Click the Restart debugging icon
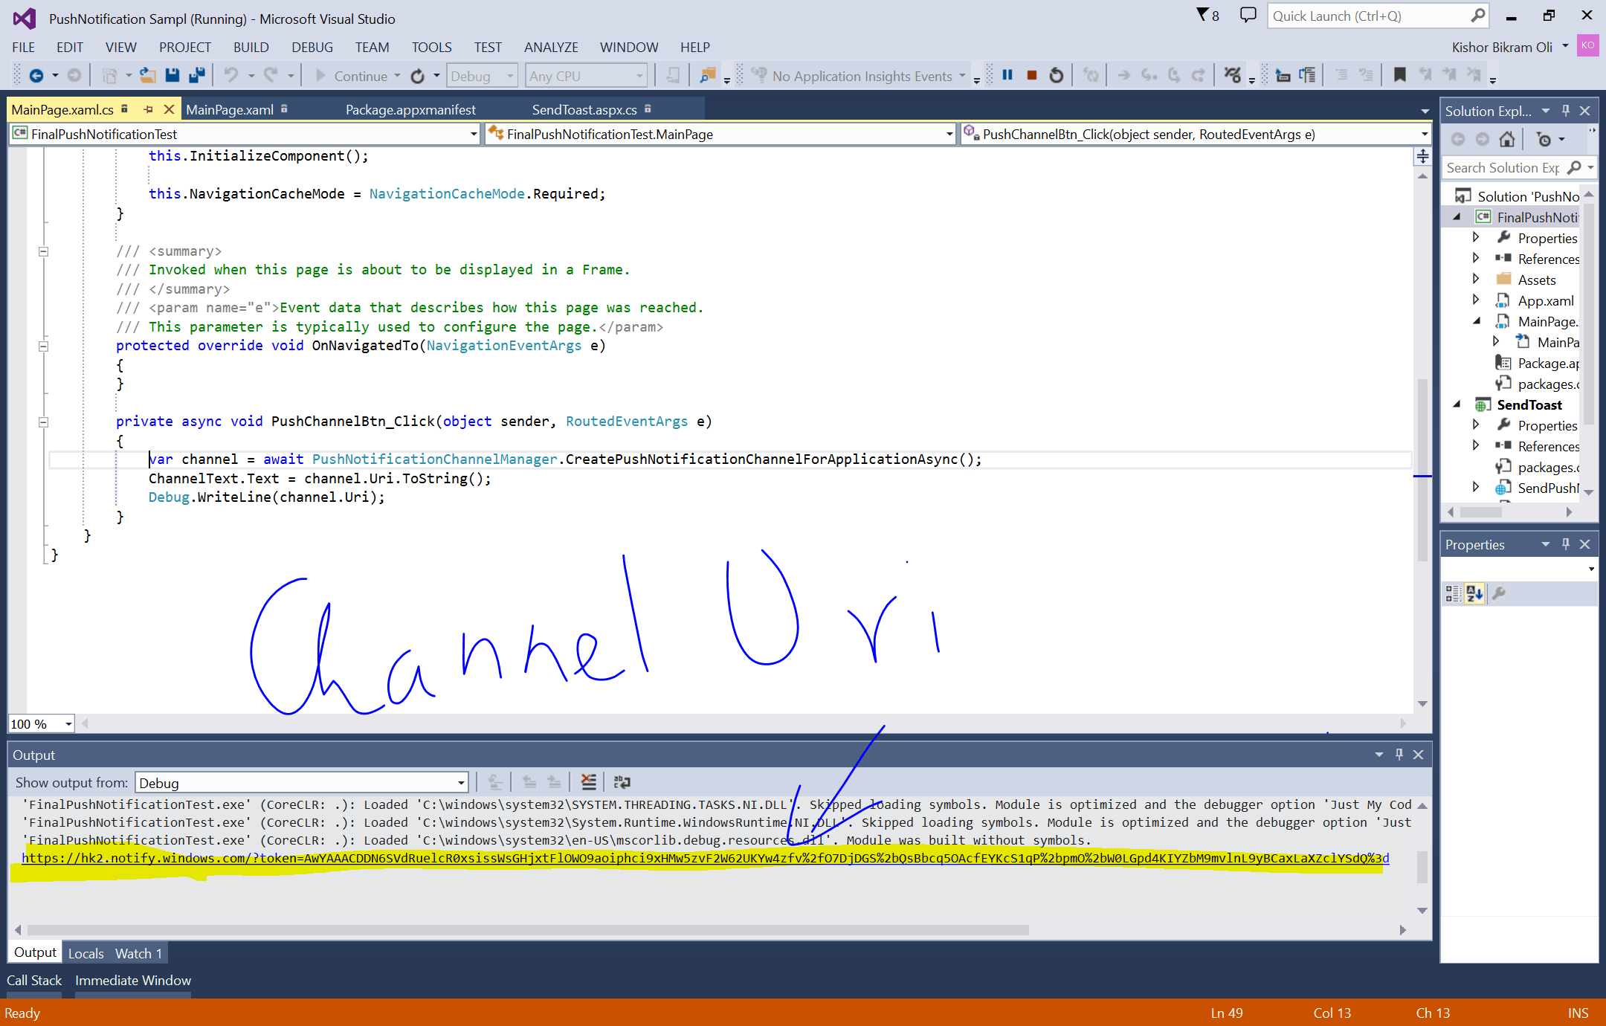Image resolution: width=1606 pixels, height=1026 pixels. tap(1056, 75)
